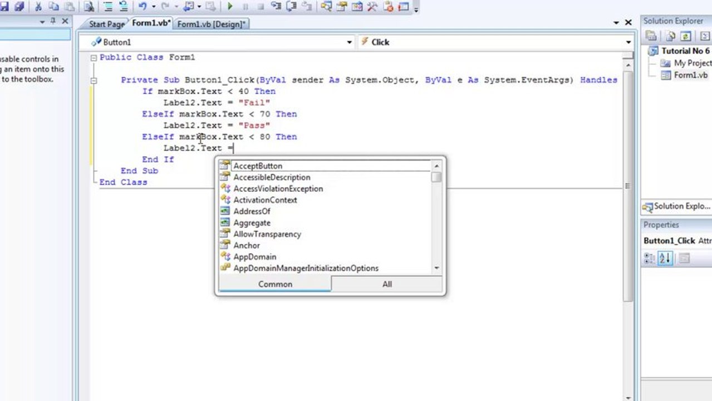Click the Undo arrow icon
Screen dimensions: 712x401
[x=142, y=7]
